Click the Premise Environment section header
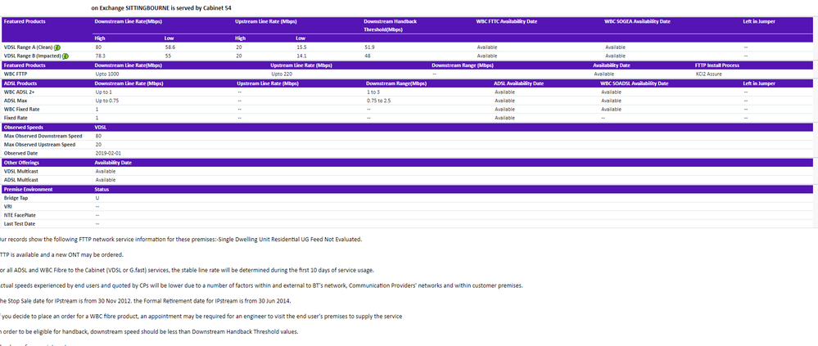Image resolution: width=818 pixels, height=346 pixels. click(28, 189)
